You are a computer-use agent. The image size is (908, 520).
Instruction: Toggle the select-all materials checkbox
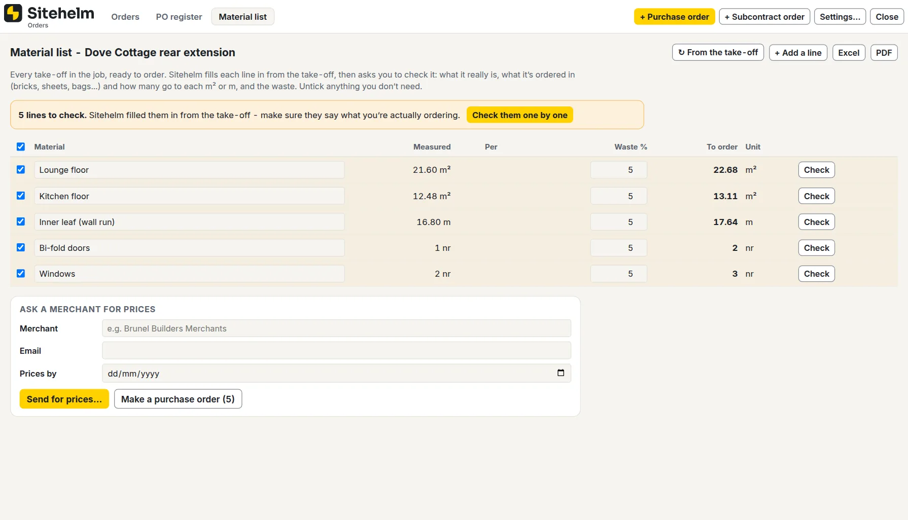coord(21,146)
